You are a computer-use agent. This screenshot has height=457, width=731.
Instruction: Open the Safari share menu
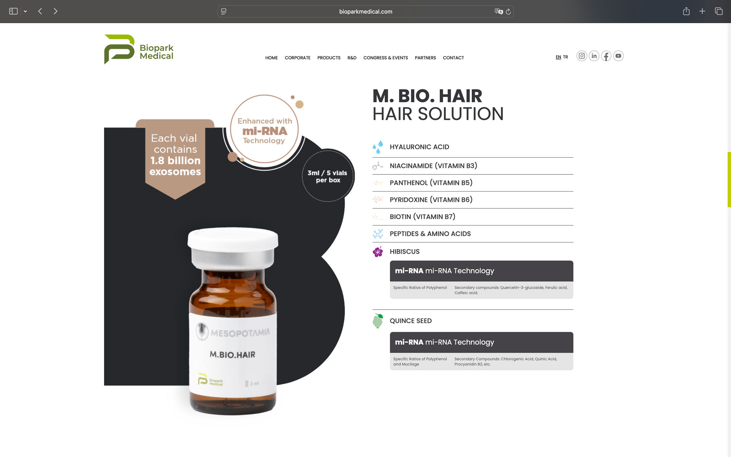(686, 11)
